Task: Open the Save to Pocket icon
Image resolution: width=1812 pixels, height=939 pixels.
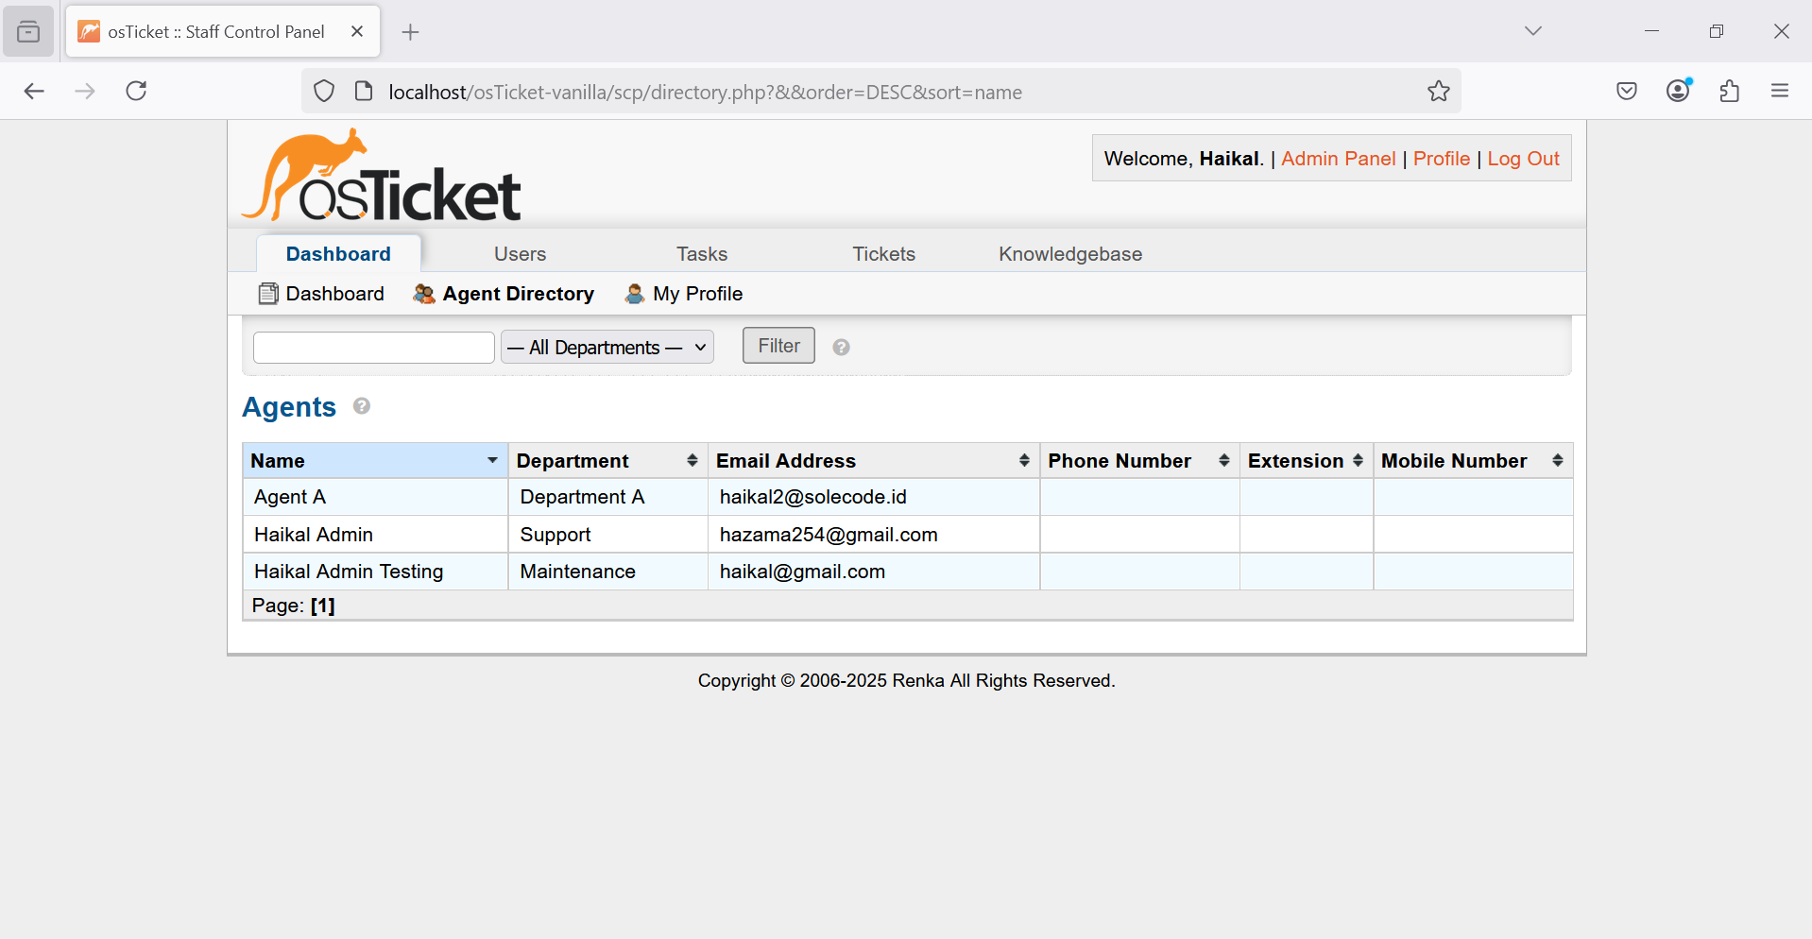Action: point(1626,92)
